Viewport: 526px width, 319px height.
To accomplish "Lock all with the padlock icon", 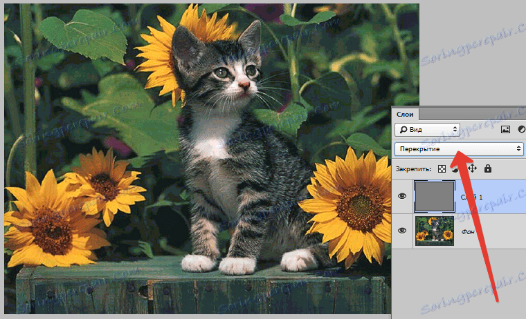I will pyautogui.click(x=488, y=168).
